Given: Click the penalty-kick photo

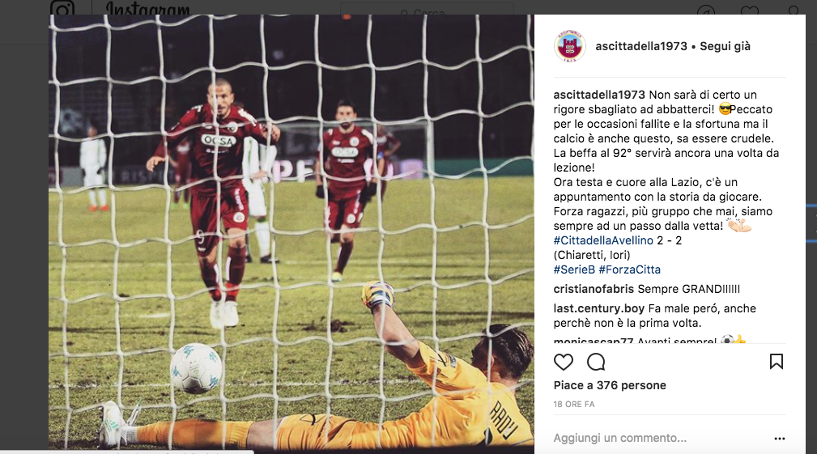Looking at the screenshot, I should tap(291, 231).
